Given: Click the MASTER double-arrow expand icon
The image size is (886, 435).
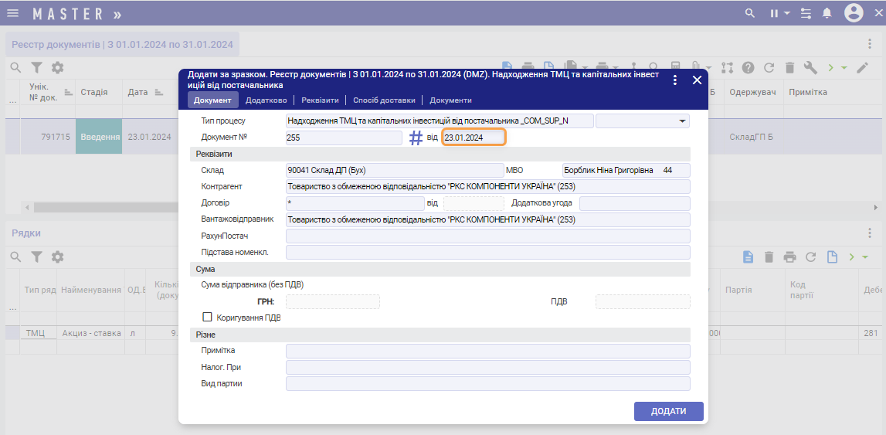Looking at the screenshot, I should 117,14.
